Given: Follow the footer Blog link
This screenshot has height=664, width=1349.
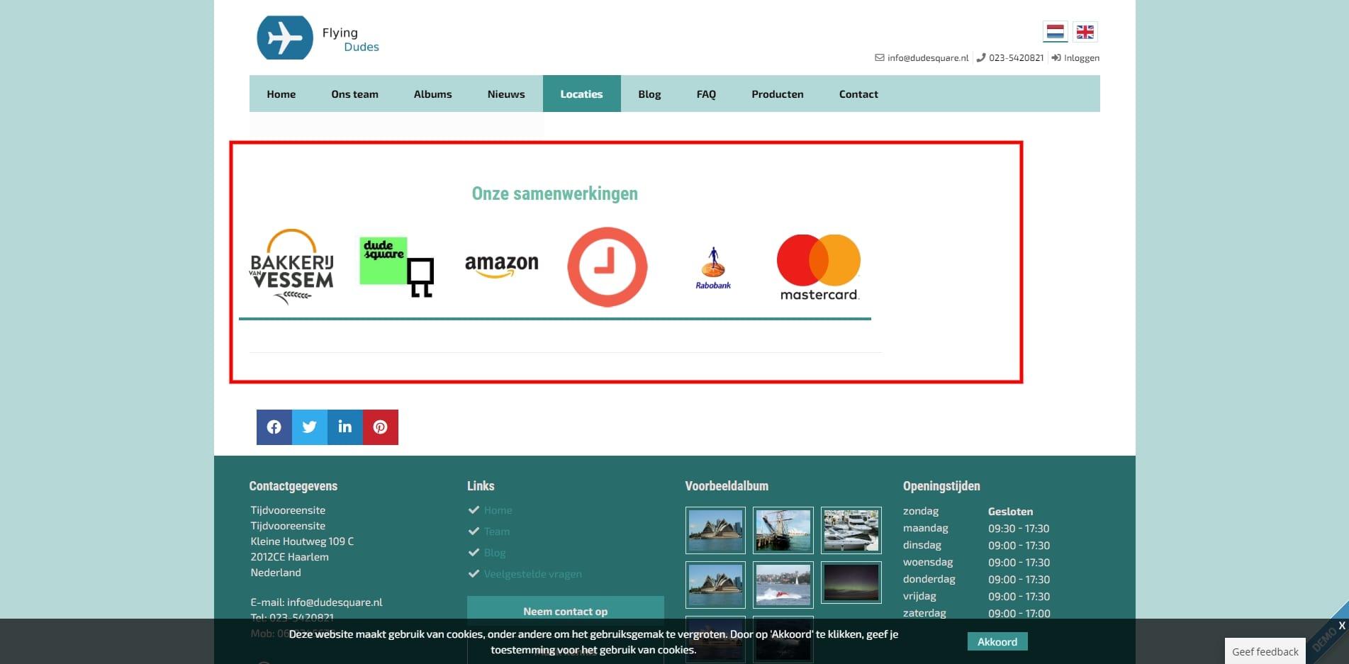Looking at the screenshot, I should pyautogui.click(x=495, y=553).
